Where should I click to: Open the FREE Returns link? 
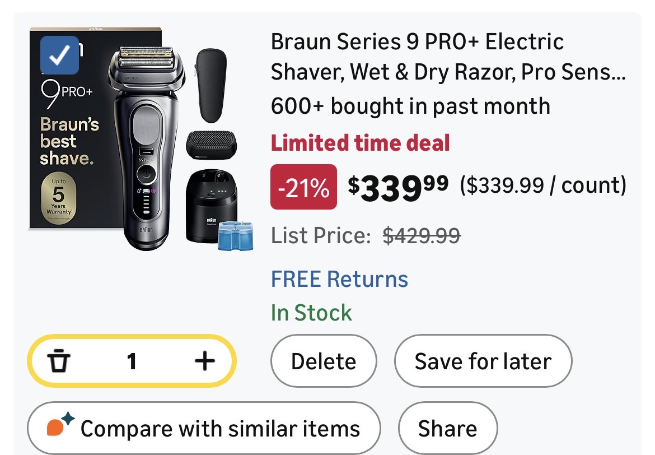pos(339,279)
